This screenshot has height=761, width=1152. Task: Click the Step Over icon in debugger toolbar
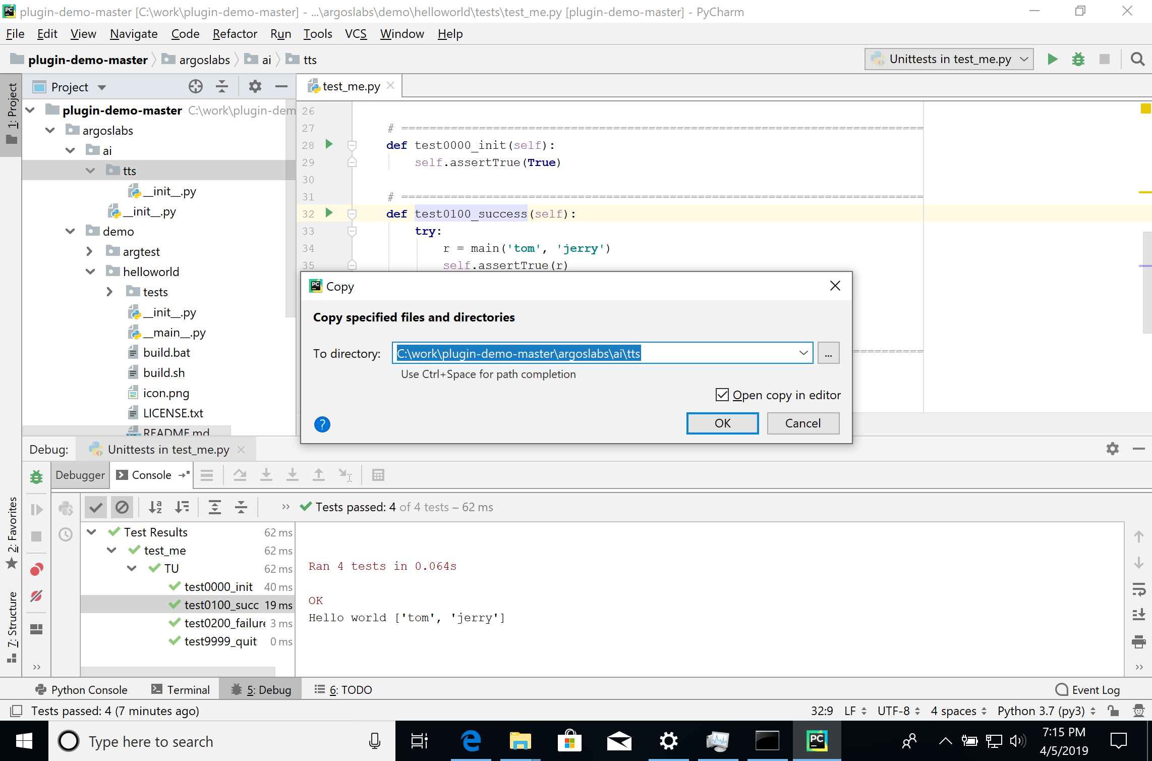(x=240, y=475)
